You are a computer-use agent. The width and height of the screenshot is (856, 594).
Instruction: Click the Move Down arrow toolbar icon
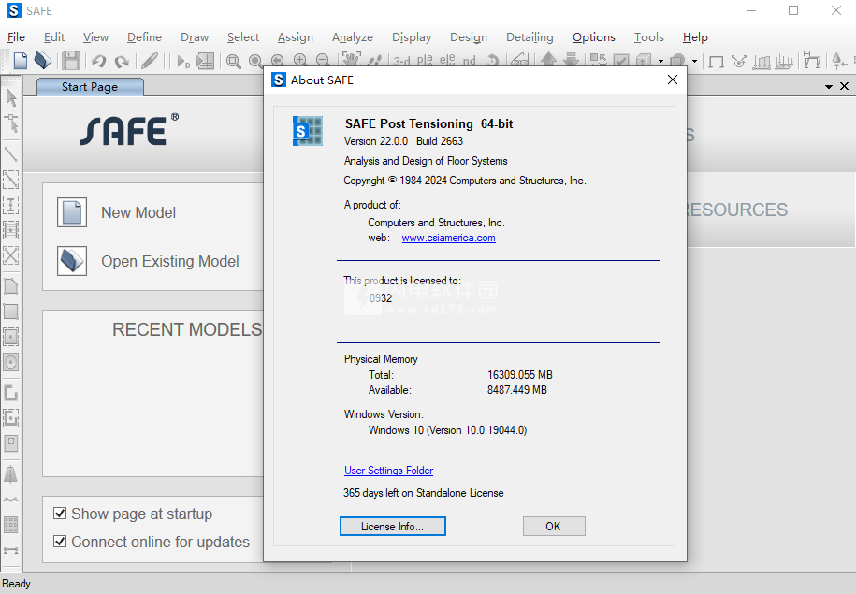coord(571,60)
